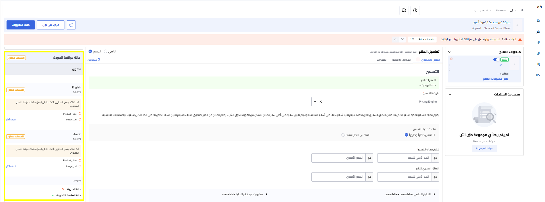Viewport: 545px width, 202px height.
Task: Open the chat support icon
Action: point(404,10)
